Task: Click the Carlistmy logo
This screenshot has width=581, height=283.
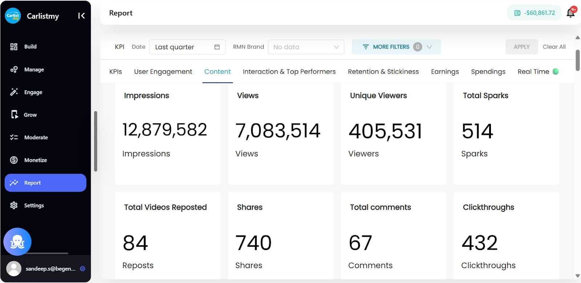Action: coord(13,16)
